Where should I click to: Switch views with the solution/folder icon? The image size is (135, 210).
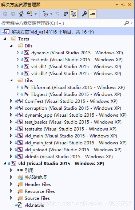[x=29, y=14]
